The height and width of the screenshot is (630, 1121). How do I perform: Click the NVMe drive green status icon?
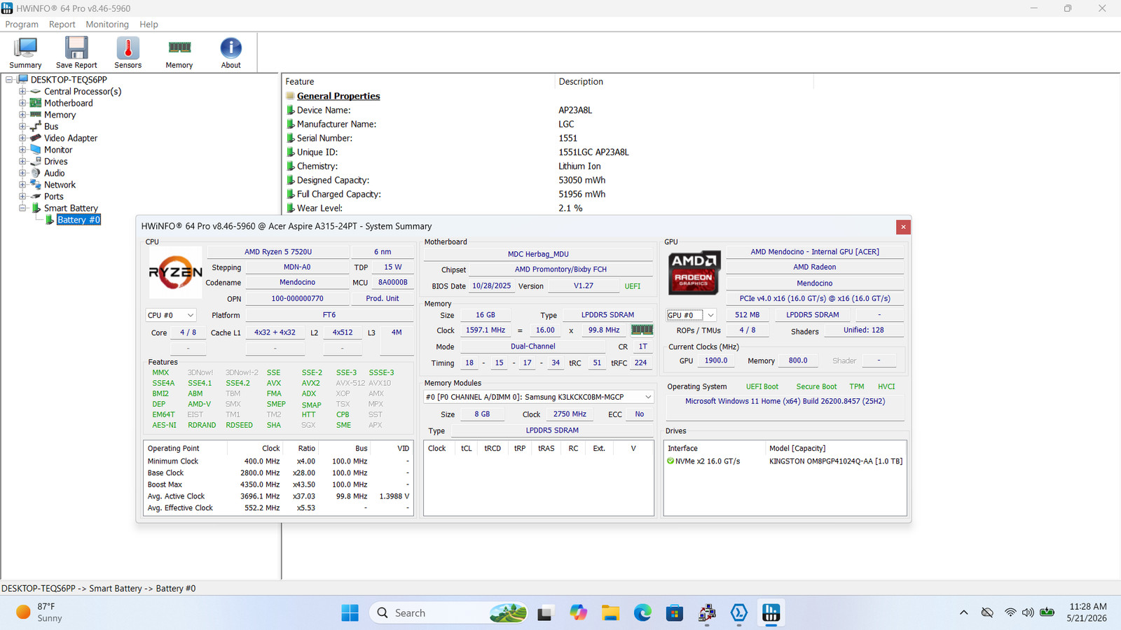670,461
